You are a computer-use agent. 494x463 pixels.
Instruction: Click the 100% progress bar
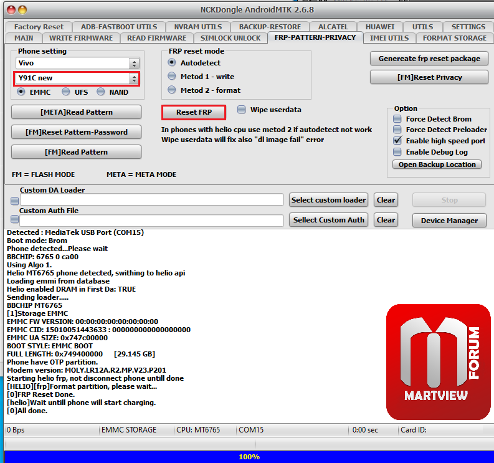[249, 457]
